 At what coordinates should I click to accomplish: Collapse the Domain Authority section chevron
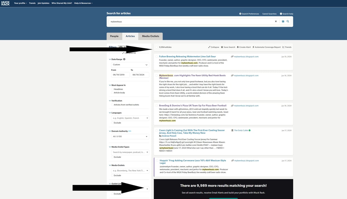click(110, 131)
